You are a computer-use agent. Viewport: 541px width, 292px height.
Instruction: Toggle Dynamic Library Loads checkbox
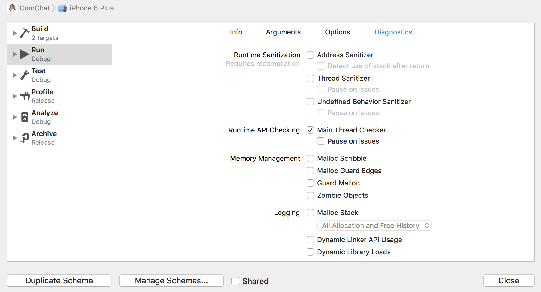[310, 252]
